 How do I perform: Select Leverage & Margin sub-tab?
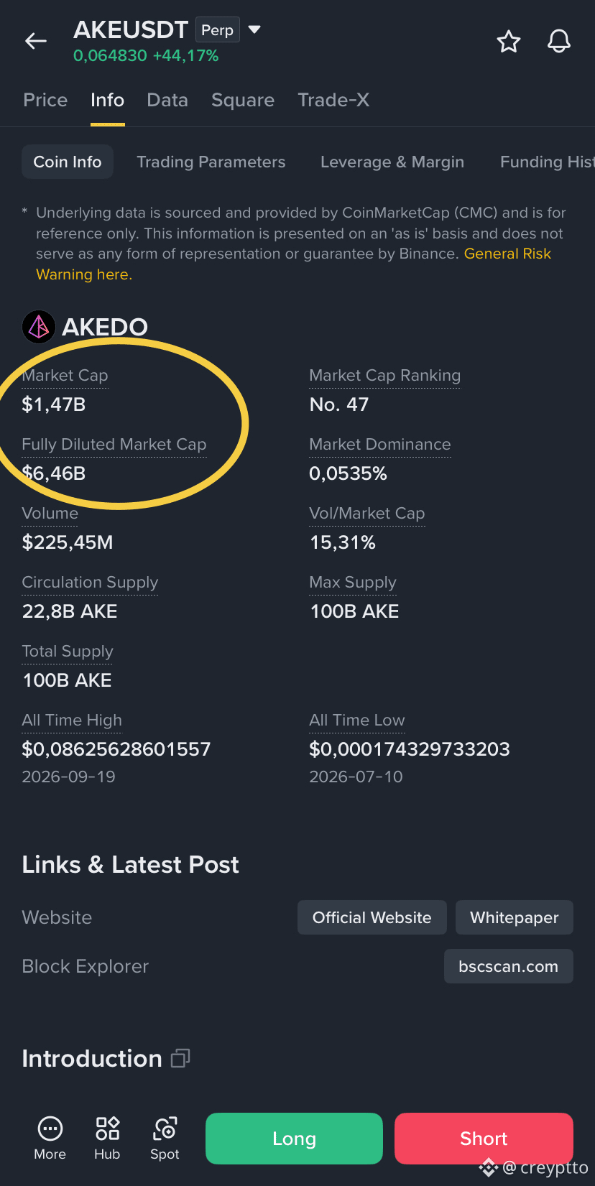pos(392,162)
